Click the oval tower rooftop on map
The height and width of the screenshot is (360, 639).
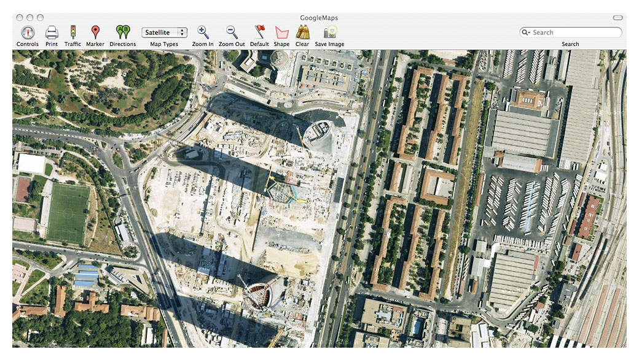tap(319, 134)
